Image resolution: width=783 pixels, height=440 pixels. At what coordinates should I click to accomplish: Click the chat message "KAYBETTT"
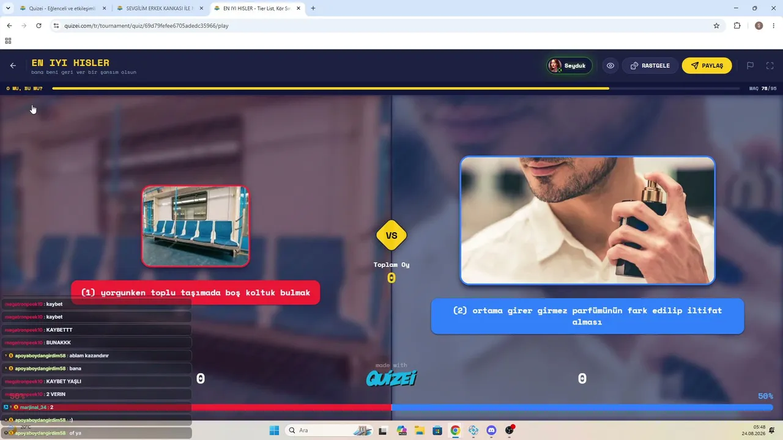point(96,330)
